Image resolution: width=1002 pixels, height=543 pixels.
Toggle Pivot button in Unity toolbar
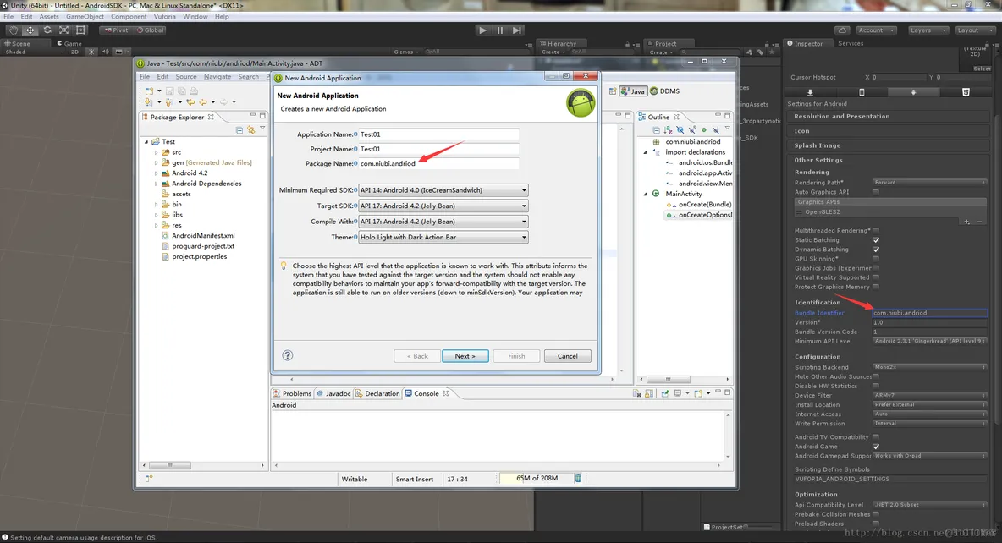pos(116,30)
